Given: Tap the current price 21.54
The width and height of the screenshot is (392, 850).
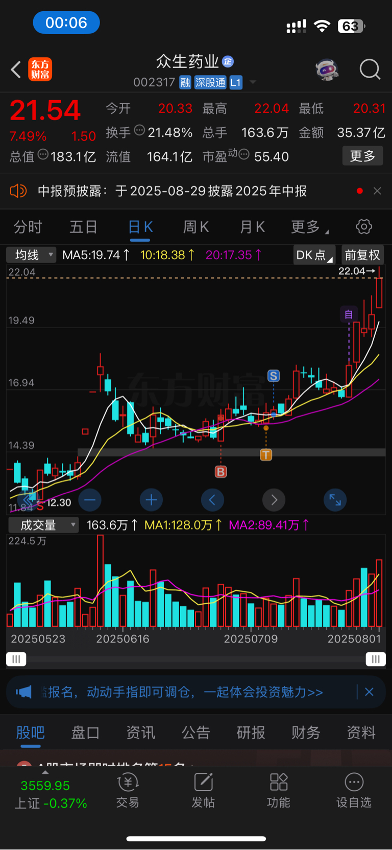Looking at the screenshot, I should tap(45, 110).
